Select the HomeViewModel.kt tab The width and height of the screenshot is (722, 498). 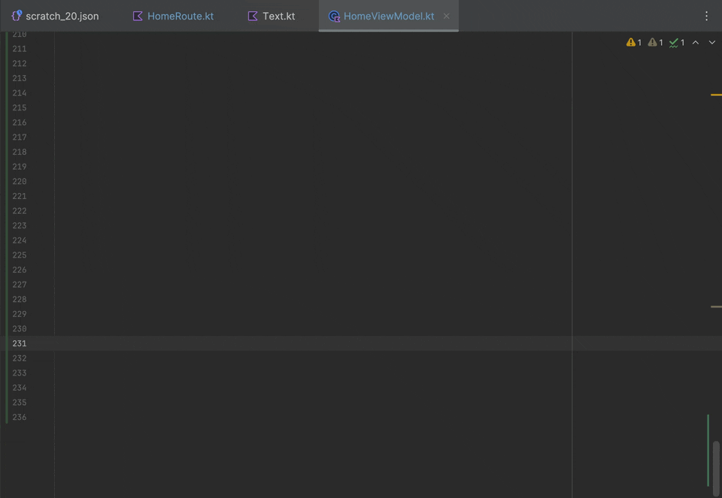pyautogui.click(x=389, y=16)
